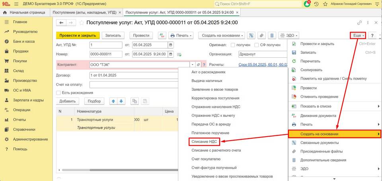Open notifications bell icon
The height and width of the screenshot is (181, 382).
coord(308,4)
